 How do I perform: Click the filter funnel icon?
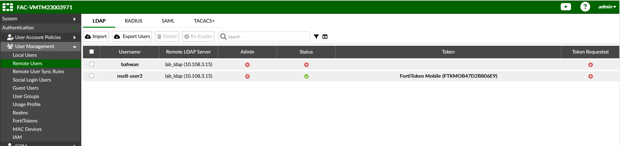[316, 36]
